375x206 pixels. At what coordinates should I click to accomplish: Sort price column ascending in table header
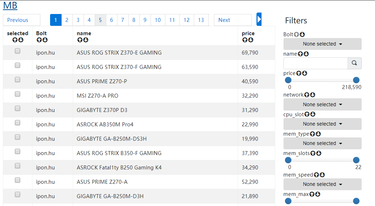(245, 40)
